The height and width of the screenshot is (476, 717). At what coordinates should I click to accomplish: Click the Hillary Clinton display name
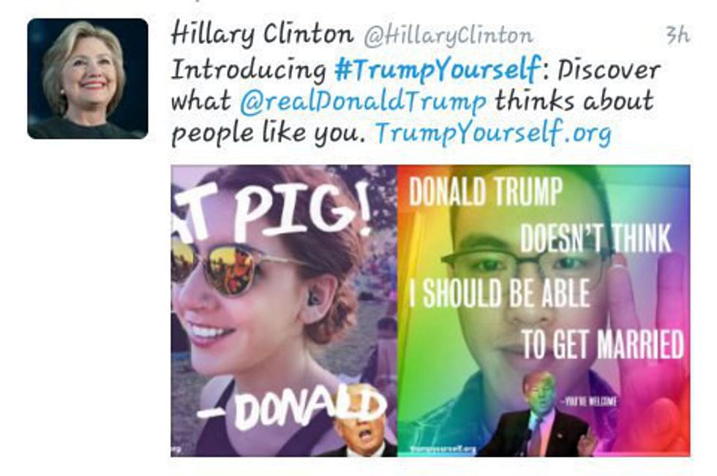click(x=262, y=34)
